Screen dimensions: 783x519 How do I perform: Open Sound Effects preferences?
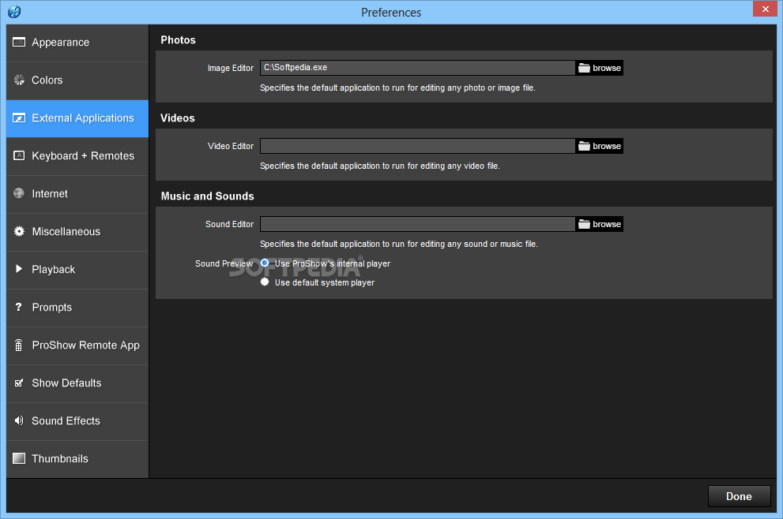pyautogui.click(x=77, y=421)
